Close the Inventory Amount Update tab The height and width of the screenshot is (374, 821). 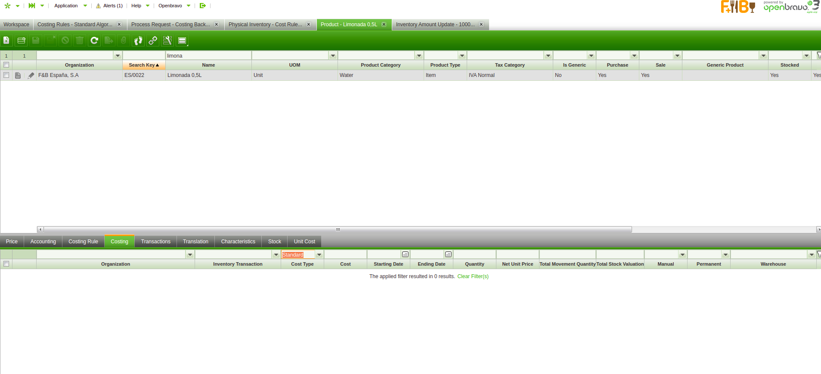tap(481, 25)
